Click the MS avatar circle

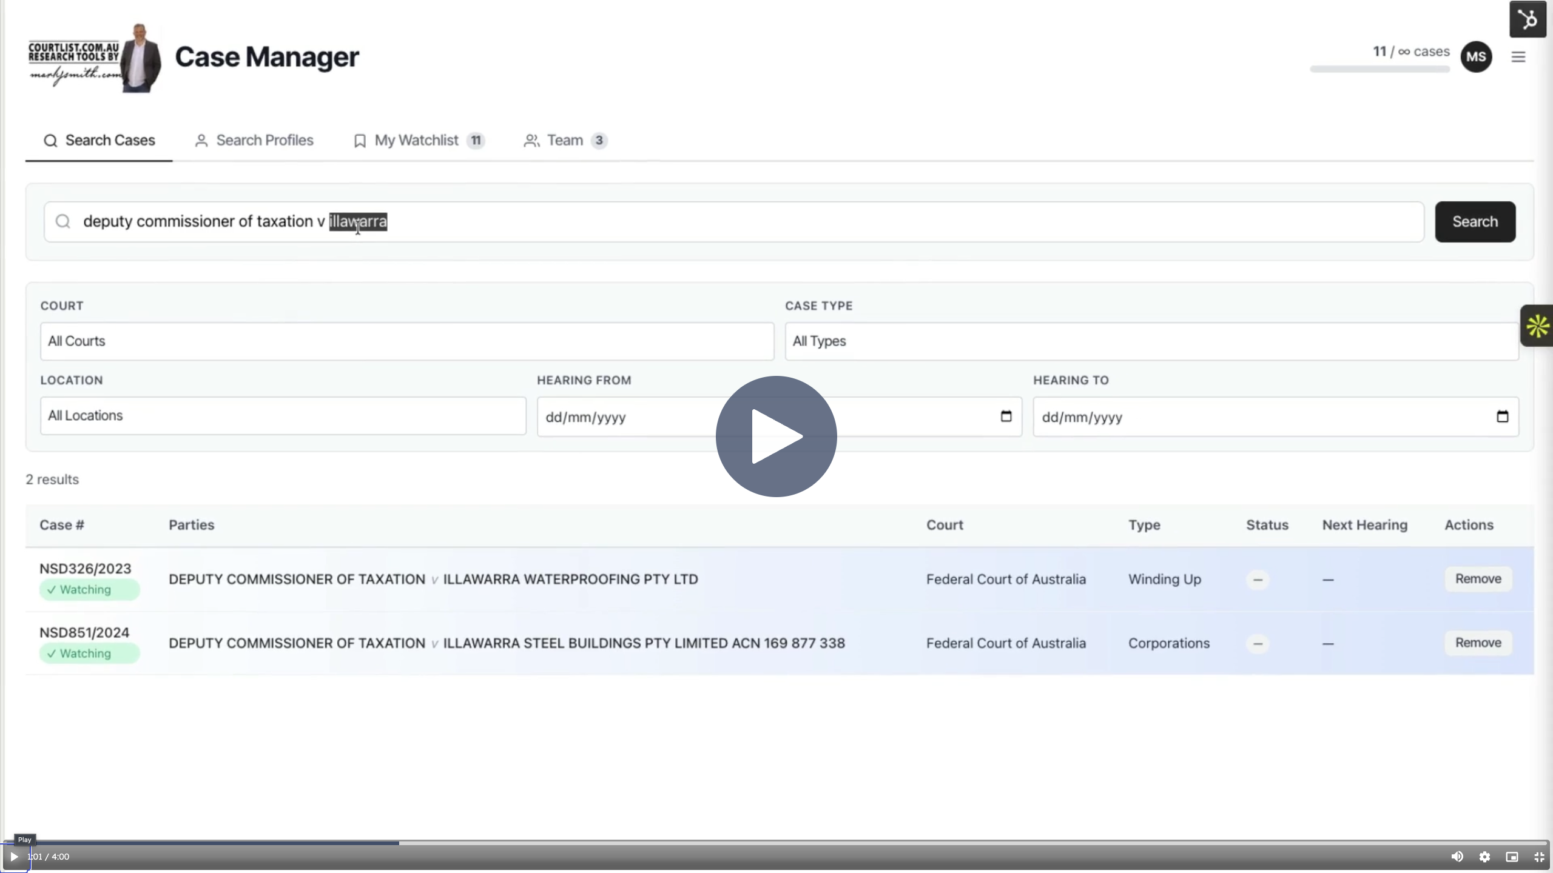pos(1476,56)
